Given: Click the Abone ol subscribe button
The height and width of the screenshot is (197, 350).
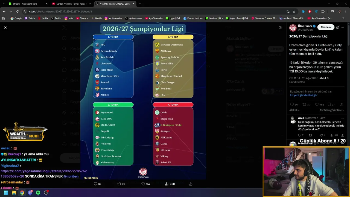Looking at the screenshot, I should [x=326, y=27].
